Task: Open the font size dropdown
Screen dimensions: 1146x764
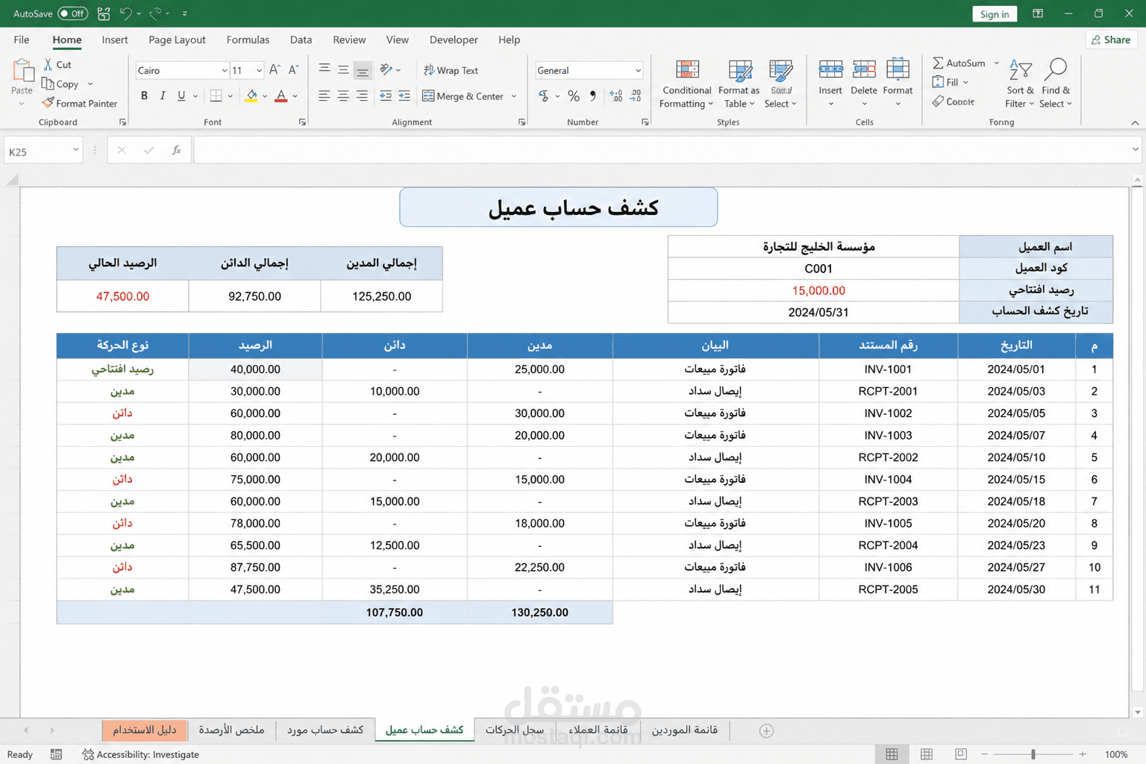Action: click(x=259, y=71)
